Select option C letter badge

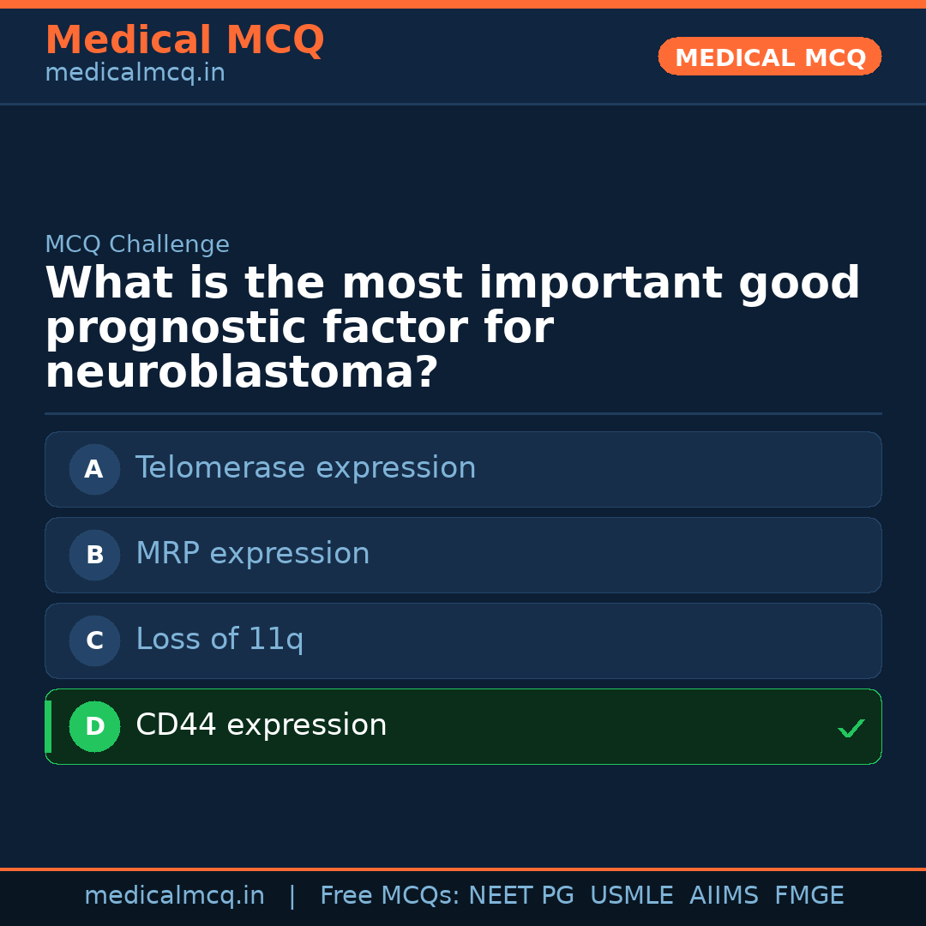click(x=94, y=640)
